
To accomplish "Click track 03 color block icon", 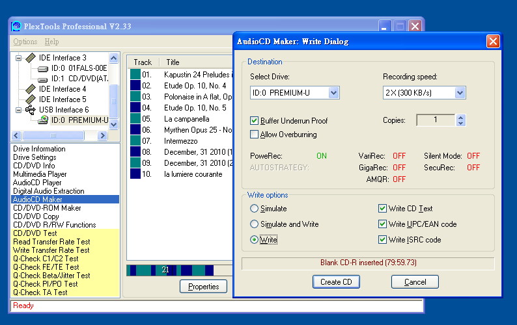I will point(135,96).
